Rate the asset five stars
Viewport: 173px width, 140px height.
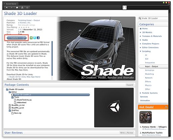point(28,27)
